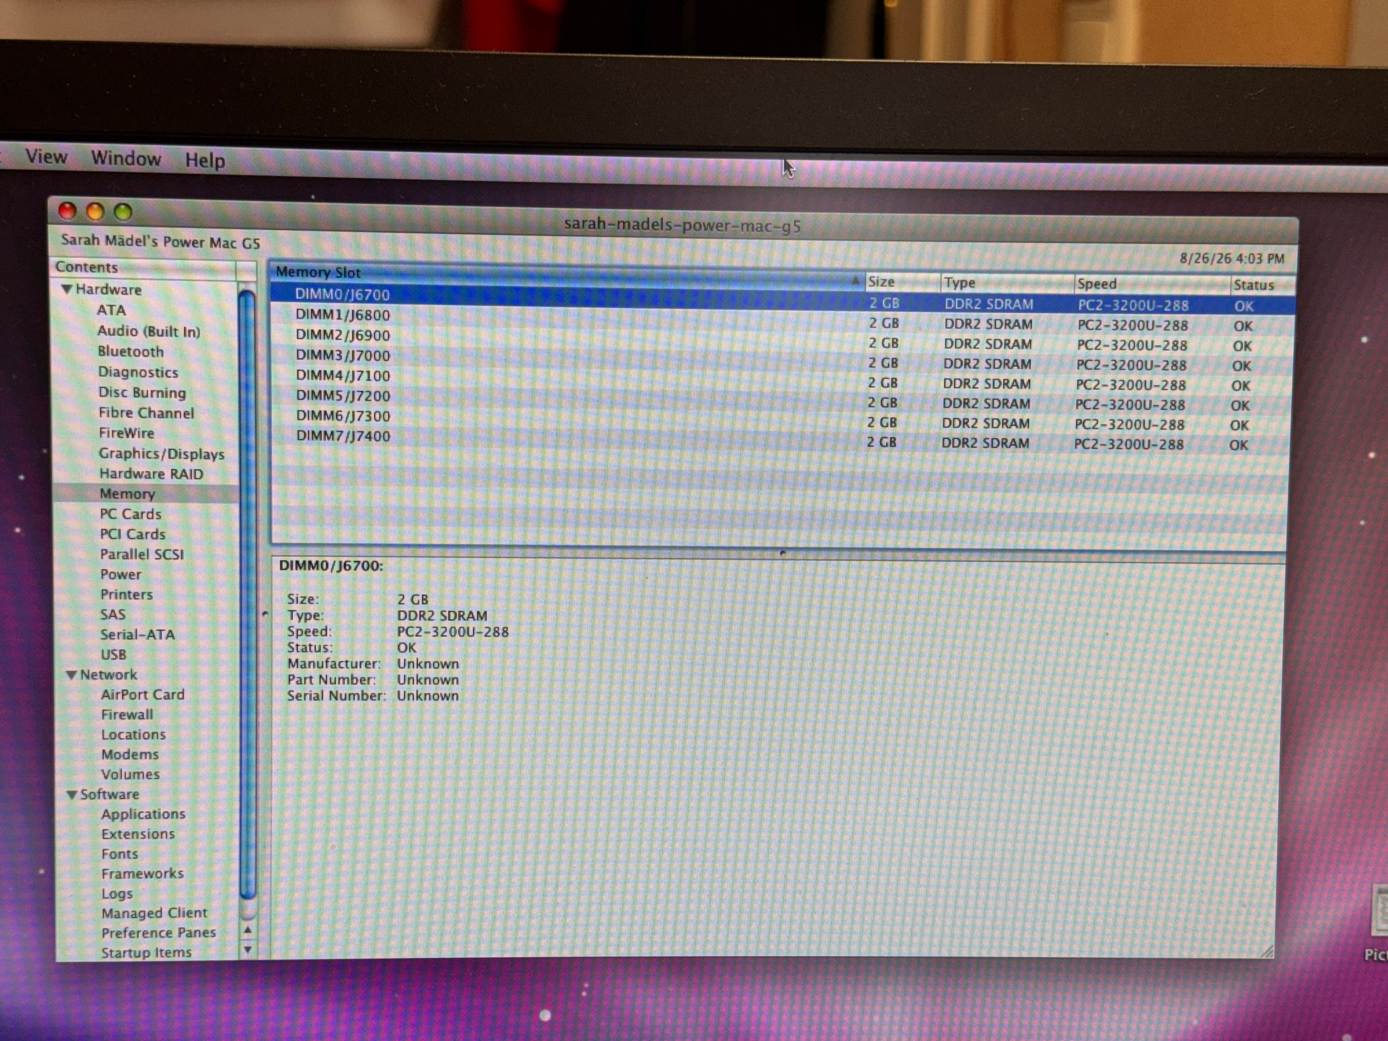Open Diagnostics hardware entry
This screenshot has width=1388, height=1041.
[x=138, y=372]
